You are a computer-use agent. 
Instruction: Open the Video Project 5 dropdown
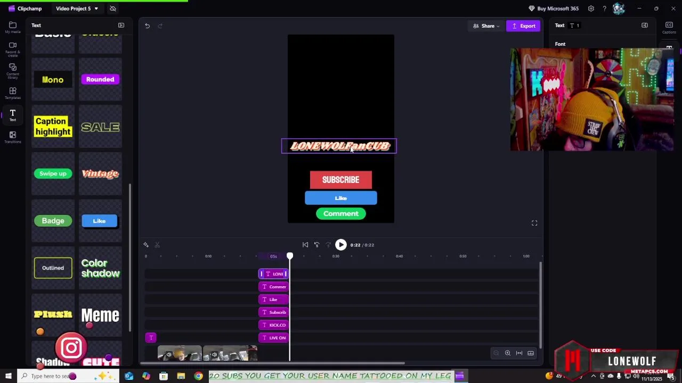tap(77, 9)
